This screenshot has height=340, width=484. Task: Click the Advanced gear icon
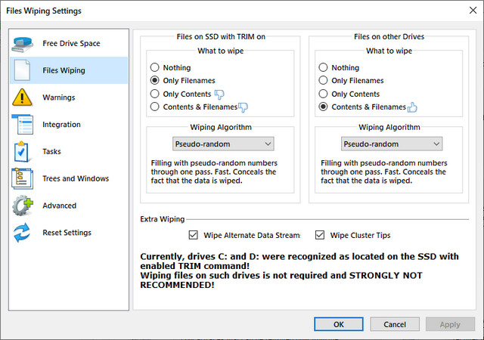[x=23, y=206]
